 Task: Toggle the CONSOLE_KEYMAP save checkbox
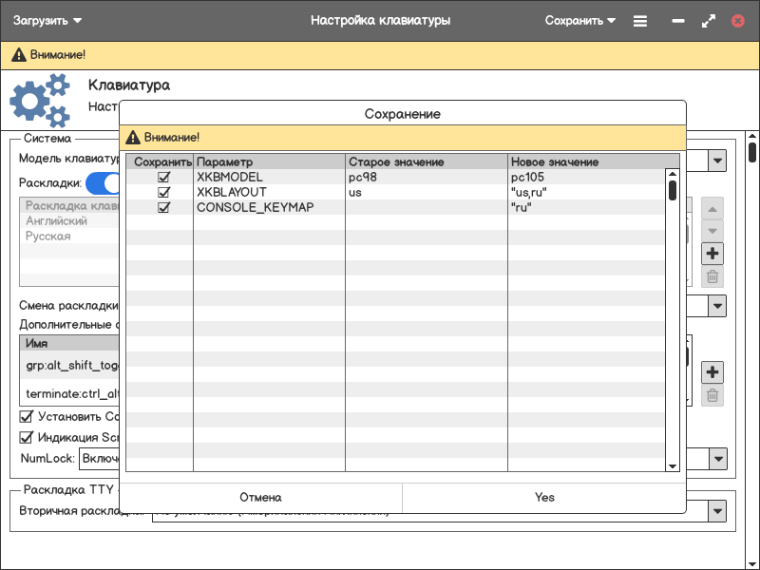163,207
